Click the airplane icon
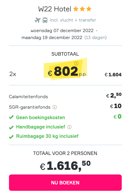 tap(38, 20)
